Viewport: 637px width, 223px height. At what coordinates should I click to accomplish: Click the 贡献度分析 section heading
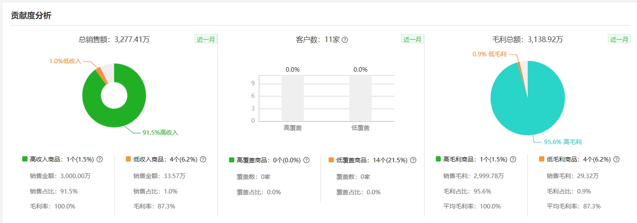(x=31, y=15)
